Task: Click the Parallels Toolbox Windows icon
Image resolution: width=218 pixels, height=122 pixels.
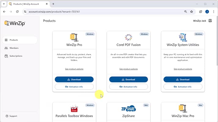Action: [x=74, y=109]
